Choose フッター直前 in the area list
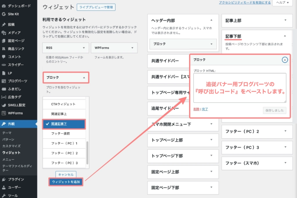The width and height of the screenshot is (297, 198). [x=64, y=134]
